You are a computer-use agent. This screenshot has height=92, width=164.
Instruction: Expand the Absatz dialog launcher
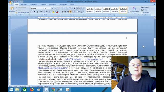pos(84,15)
